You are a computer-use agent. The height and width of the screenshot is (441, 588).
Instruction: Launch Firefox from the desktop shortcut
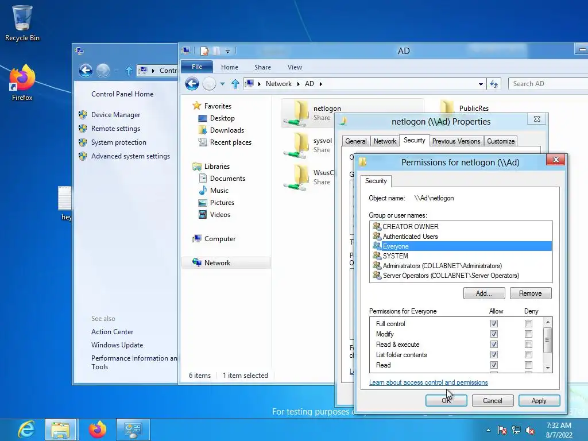coord(22,83)
